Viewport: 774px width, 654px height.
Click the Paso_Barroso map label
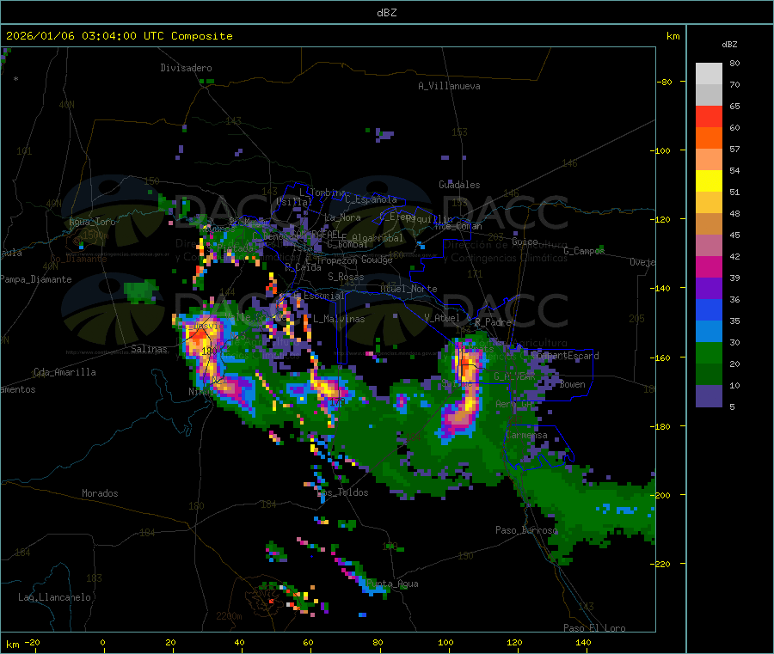point(526,530)
